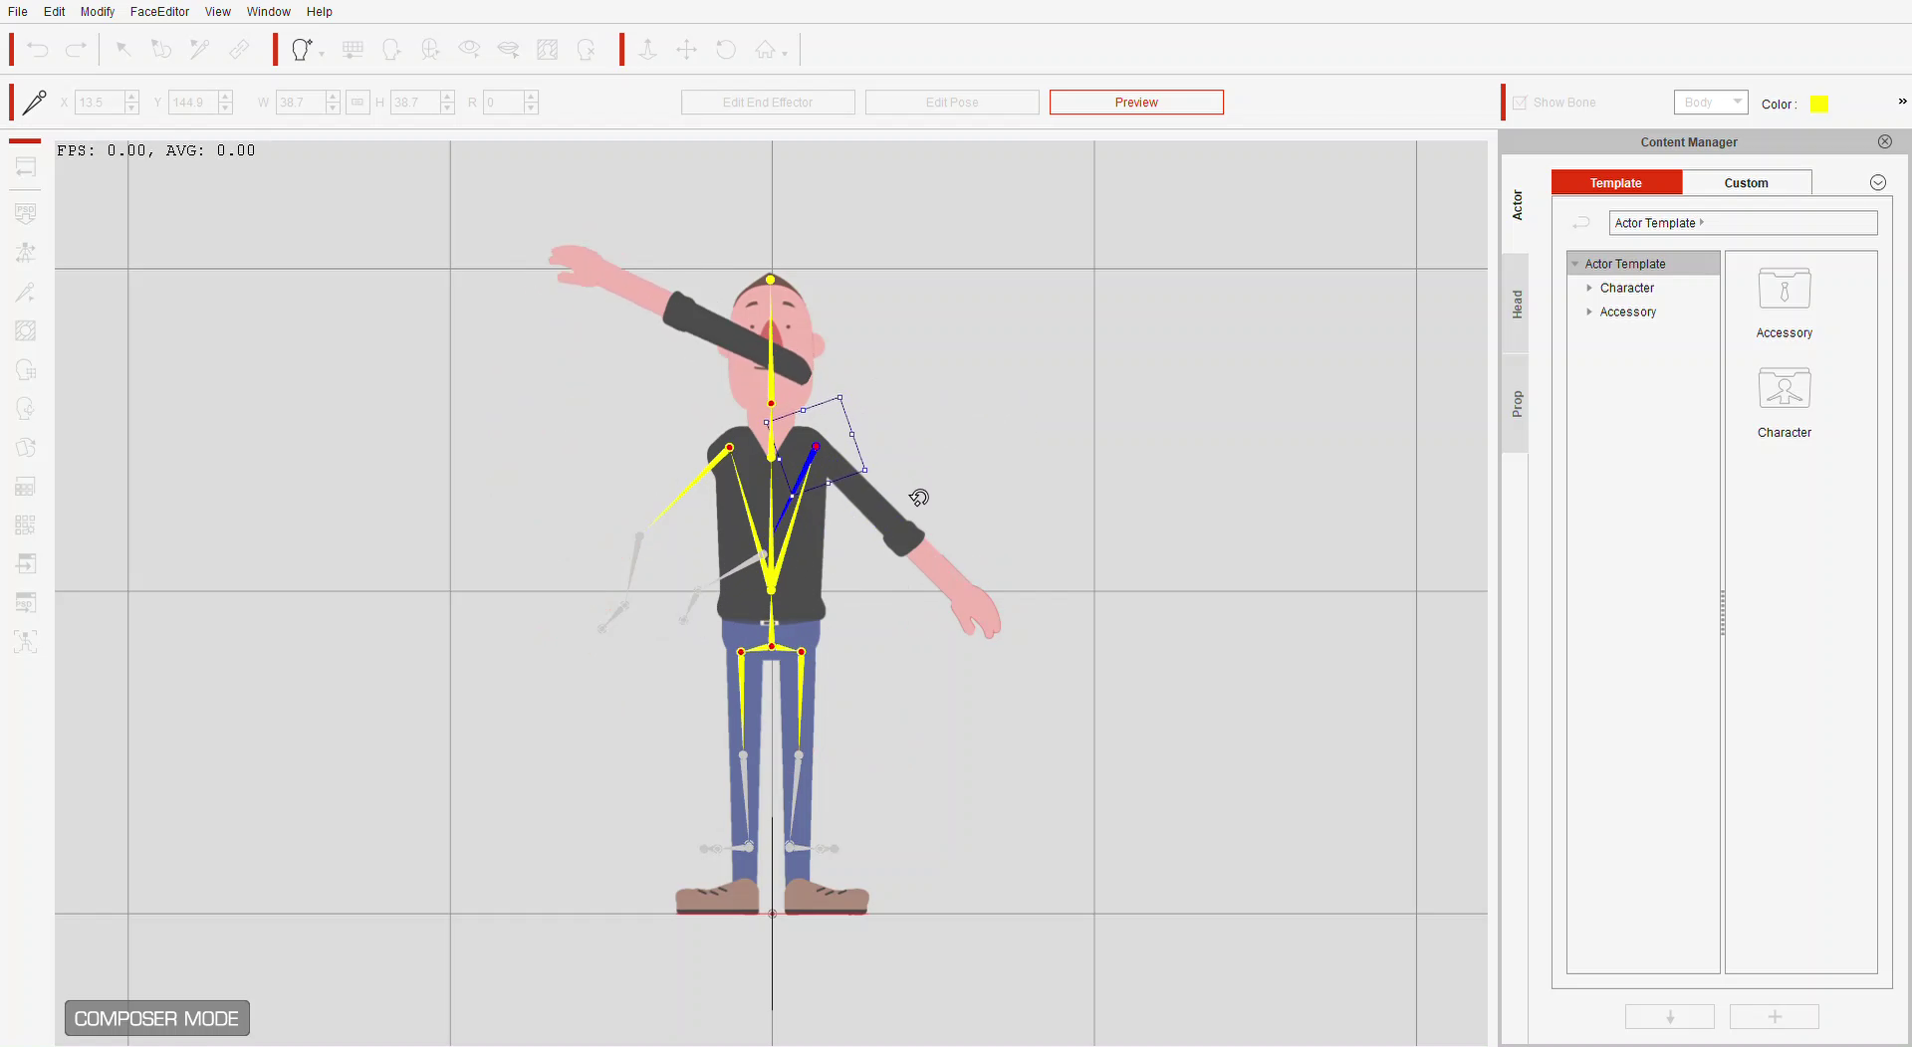This screenshot has width=1912, height=1047.
Task: Click the mouth lips settings icon
Action: coord(508,49)
